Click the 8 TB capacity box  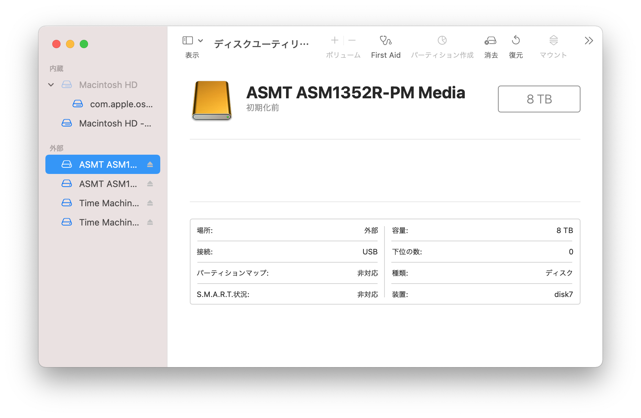[539, 99]
